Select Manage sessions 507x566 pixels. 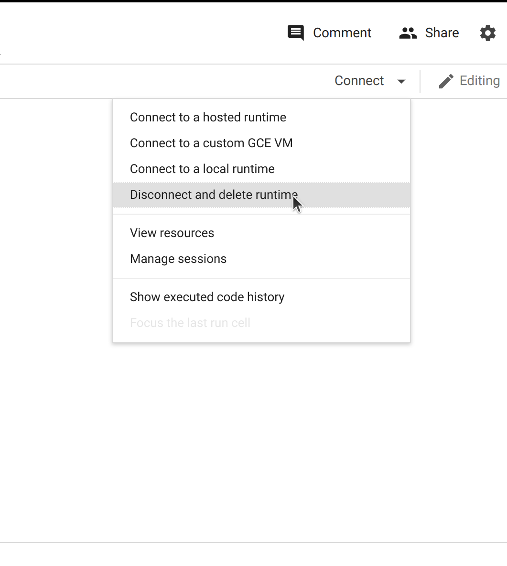(178, 259)
